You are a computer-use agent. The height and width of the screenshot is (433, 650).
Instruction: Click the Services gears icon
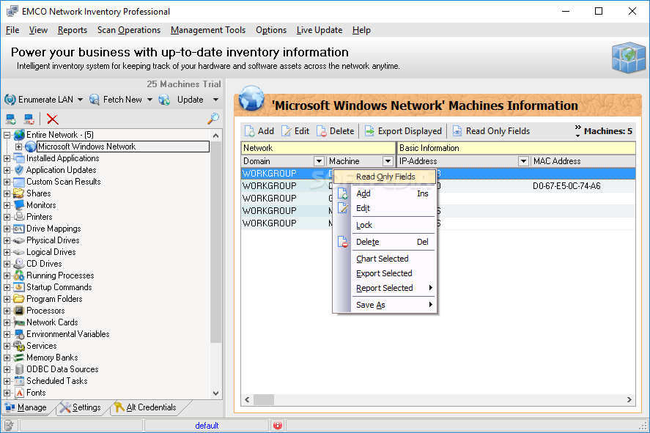(x=19, y=346)
